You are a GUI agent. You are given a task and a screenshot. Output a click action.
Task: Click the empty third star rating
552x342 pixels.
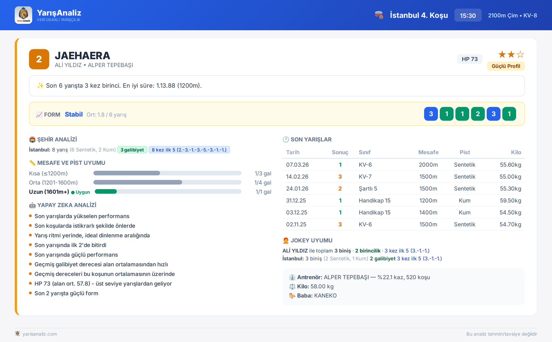(520, 54)
